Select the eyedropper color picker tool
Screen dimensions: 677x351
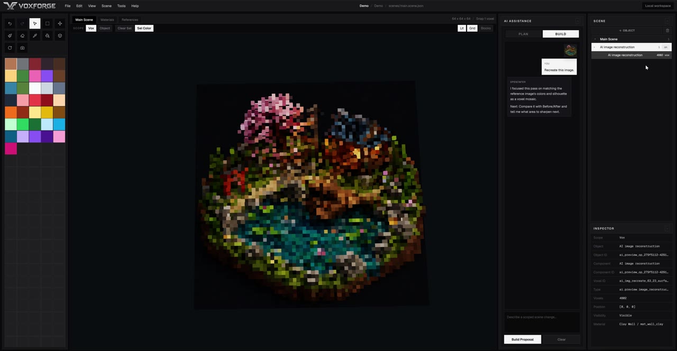(x=35, y=36)
